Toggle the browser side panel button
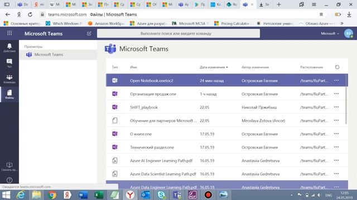 7,4
